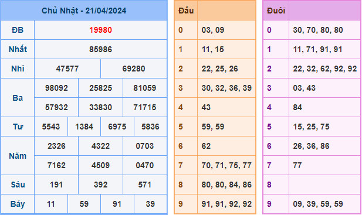Click the 'Nhất' row label

[18, 49]
